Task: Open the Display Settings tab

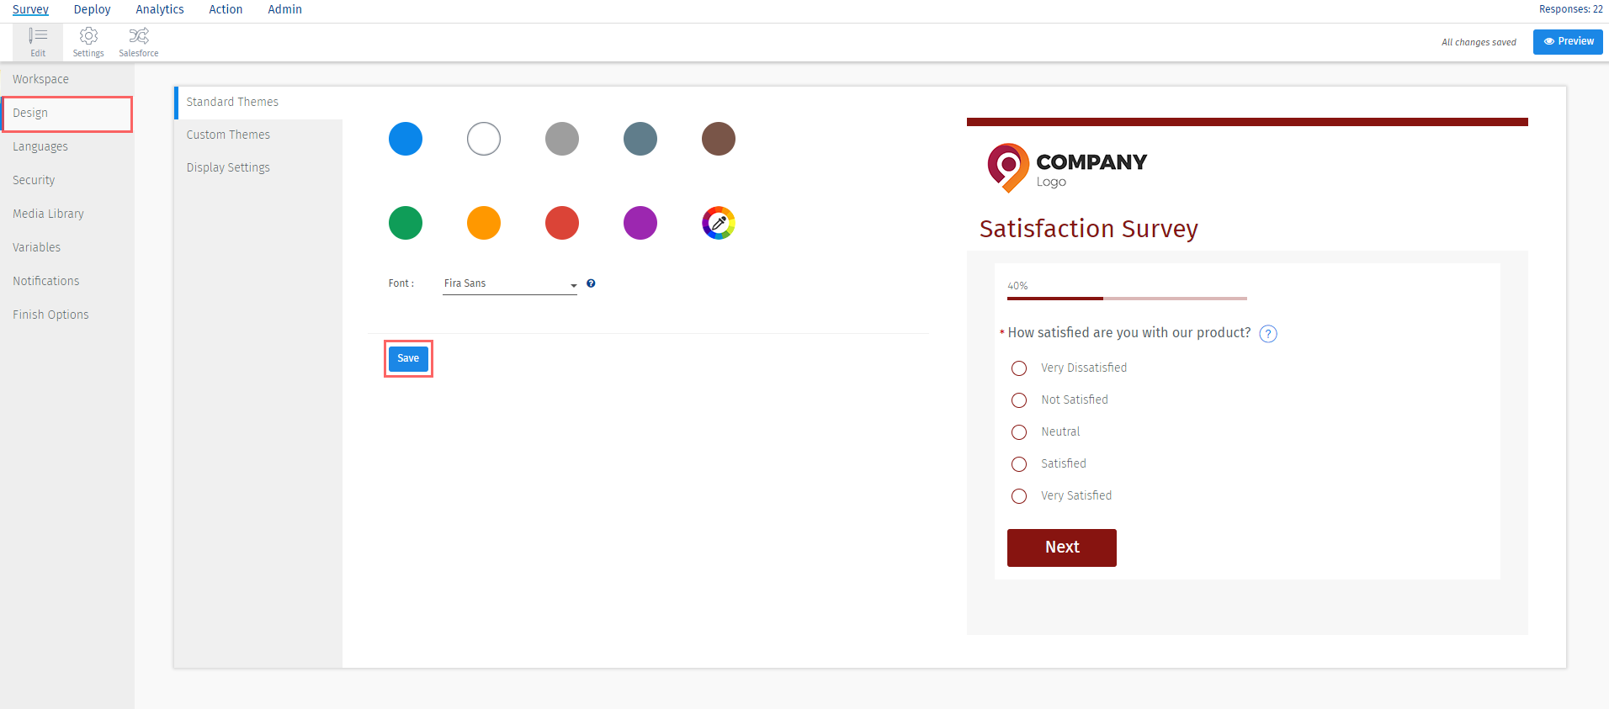Action: pos(228,167)
